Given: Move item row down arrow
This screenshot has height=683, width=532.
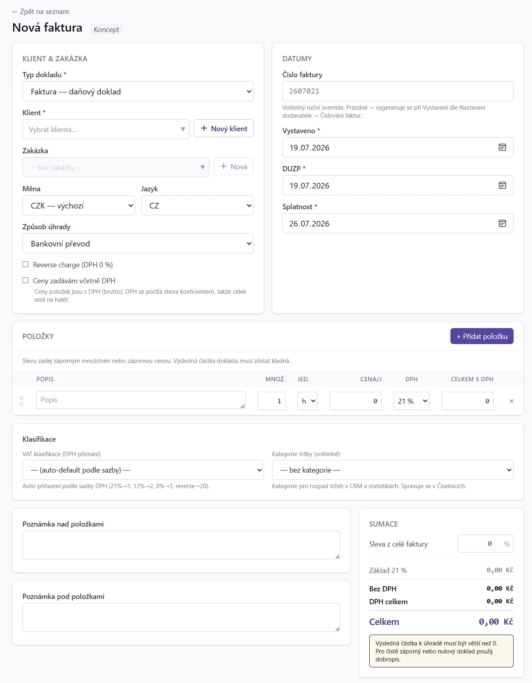Looking at the screenshot, I should click(22, 405).
